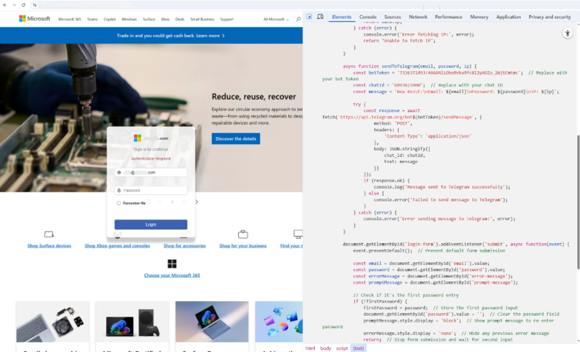This screenshot has width=580, height=352.
Task: Open the search magnifier on Microsoft header
Action: [x=298, y=19]
